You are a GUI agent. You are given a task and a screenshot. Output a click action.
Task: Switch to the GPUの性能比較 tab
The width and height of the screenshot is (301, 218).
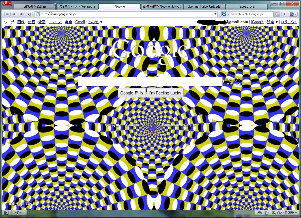click(x=35, y=7)
